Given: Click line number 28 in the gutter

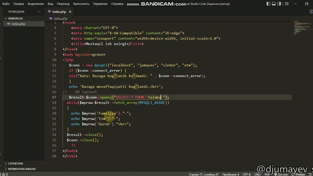Looking at the screenshot, I should (54, 156).
